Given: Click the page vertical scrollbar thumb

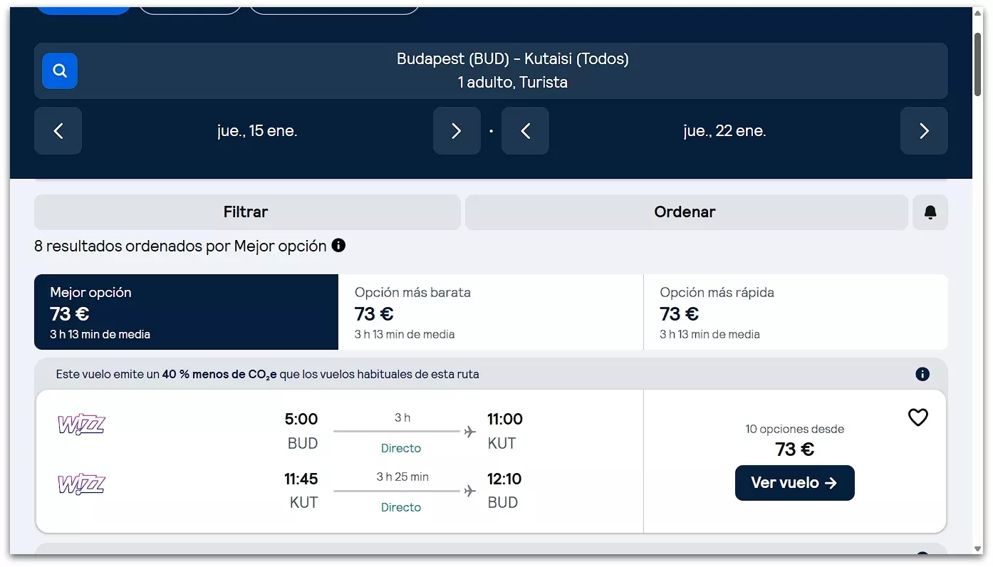Looking at the screenshot, I should (977, 64).
